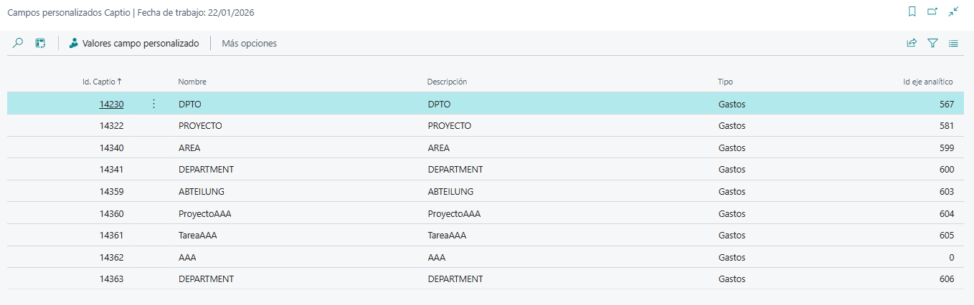Image resolution: width=974 pixels, height=305 pixels.
Task: Open record link 14230
Action: [111, 104]
